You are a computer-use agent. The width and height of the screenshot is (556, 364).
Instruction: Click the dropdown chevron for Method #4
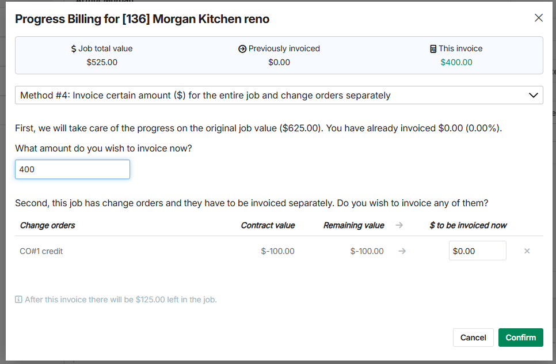coord(533,95)
